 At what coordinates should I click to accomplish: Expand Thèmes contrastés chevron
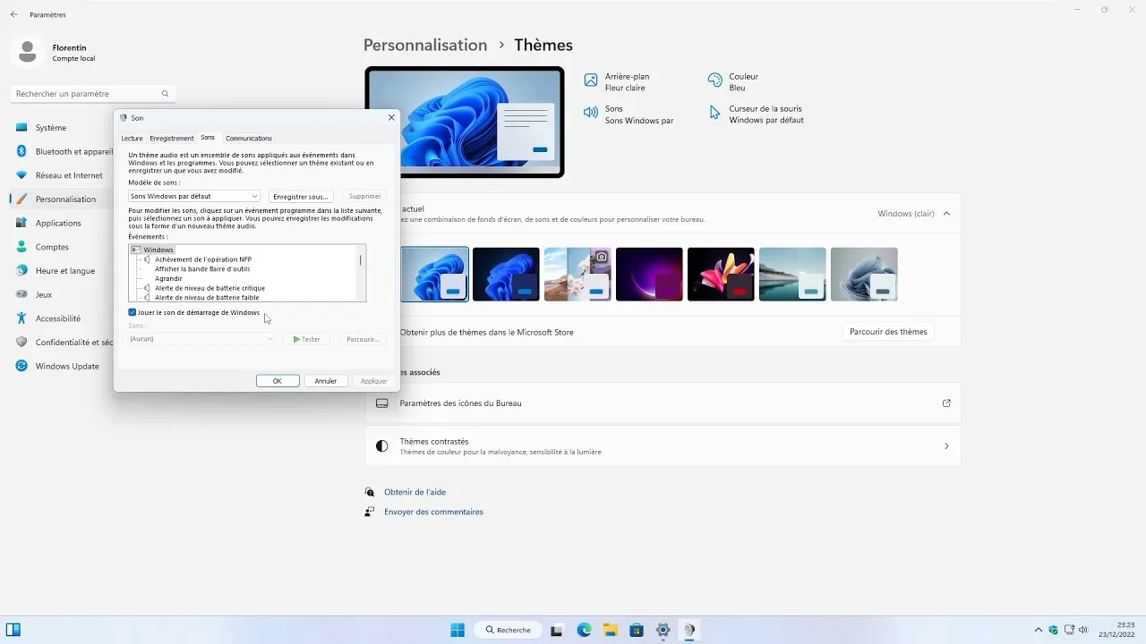(946, 445)
